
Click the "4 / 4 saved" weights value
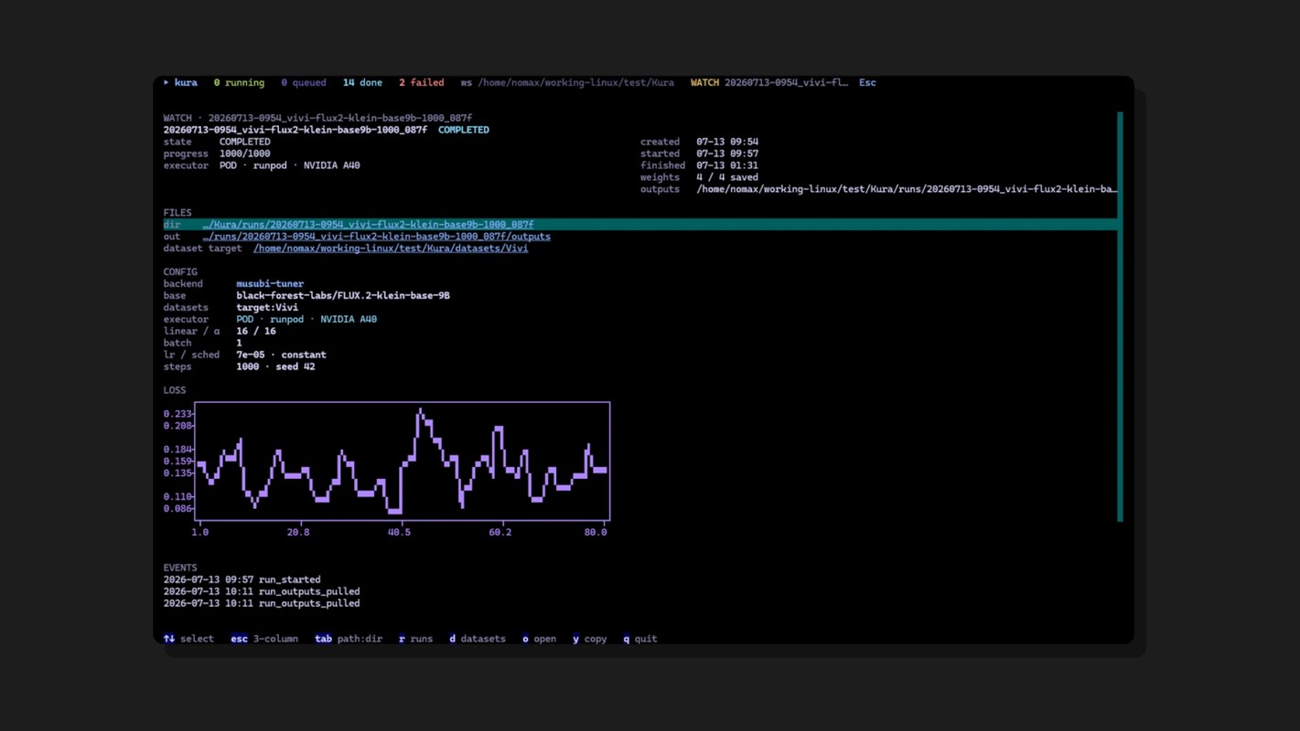click(727, 177)
